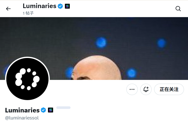Toggle post notifications bell
The height and width of the screenshot is (122, 188).
tap(146, 89)
